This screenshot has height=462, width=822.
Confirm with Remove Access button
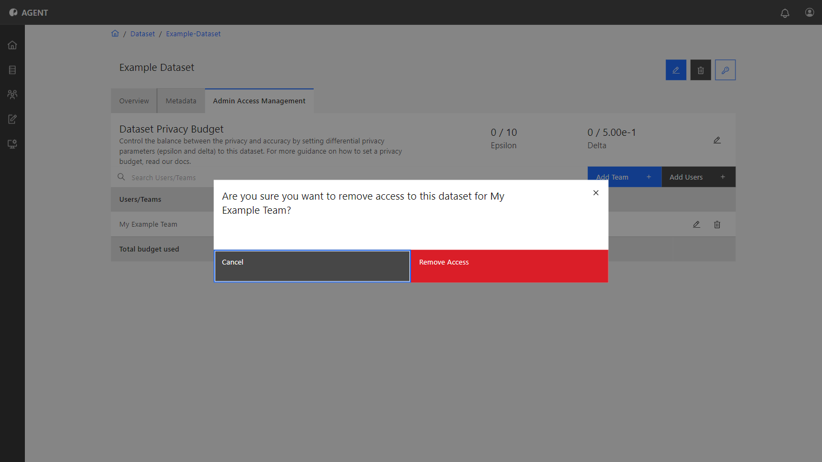click(509, 266)
